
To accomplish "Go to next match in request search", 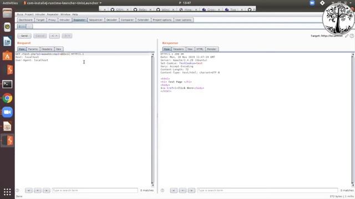I will (47, 190).
